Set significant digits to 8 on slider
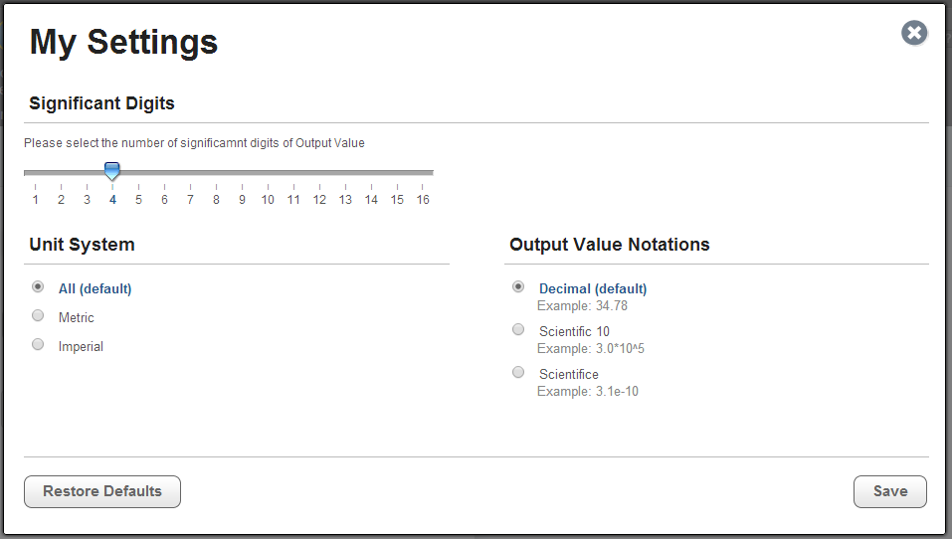 point(216,173)
